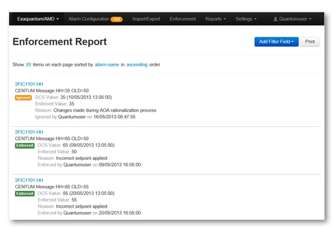Expand the Reports dropdown menu

215,19
